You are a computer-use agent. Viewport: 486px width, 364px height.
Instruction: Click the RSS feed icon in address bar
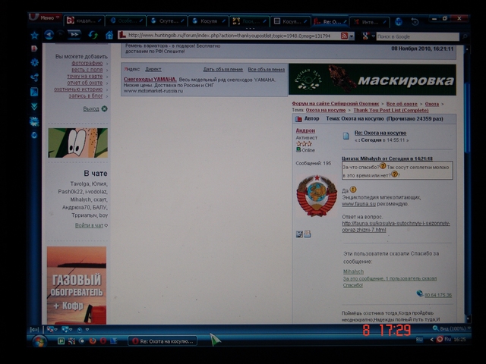[x=344, y=36]
